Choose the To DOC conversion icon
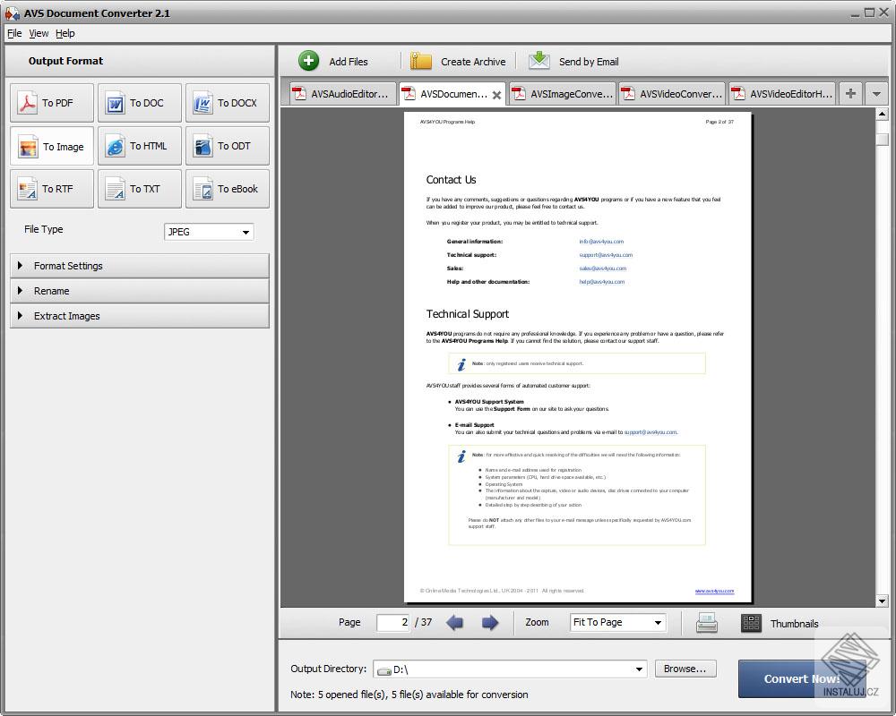Viewport: 896px width, 716px height. tap(139, 102)
